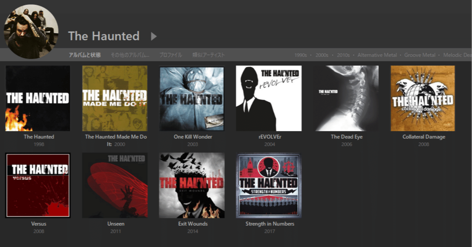This screenshot has height=247, width=472.
Task: Click the year 2006 under The Dead Eye
Action: (347, 144)
